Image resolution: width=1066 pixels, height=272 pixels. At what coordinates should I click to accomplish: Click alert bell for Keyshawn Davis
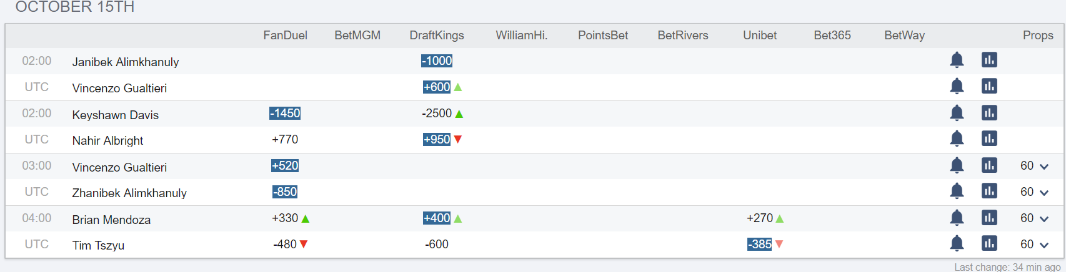(957, 113)
